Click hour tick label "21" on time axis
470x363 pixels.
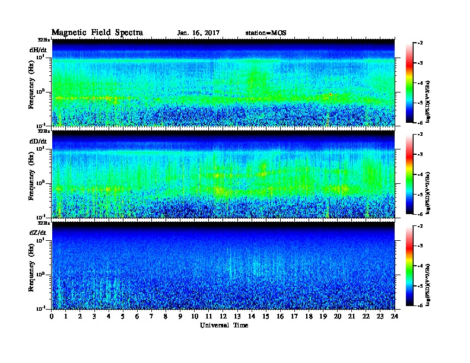point(352,317)
